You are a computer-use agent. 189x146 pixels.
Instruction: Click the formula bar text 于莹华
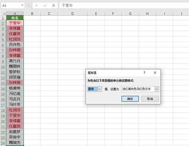click(x=67, y=6)
